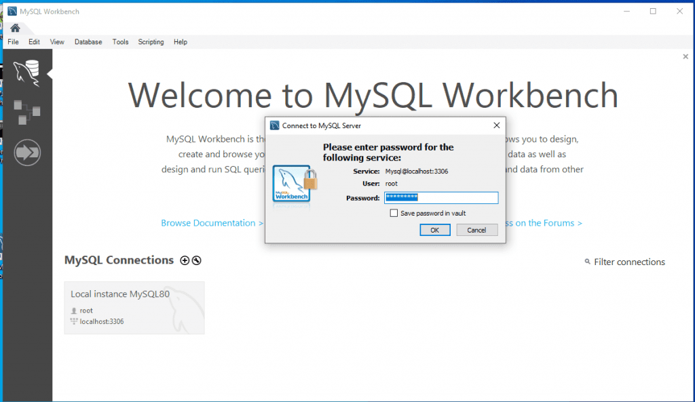
Task: Click the Password input field
Action: tap(441, 198)
